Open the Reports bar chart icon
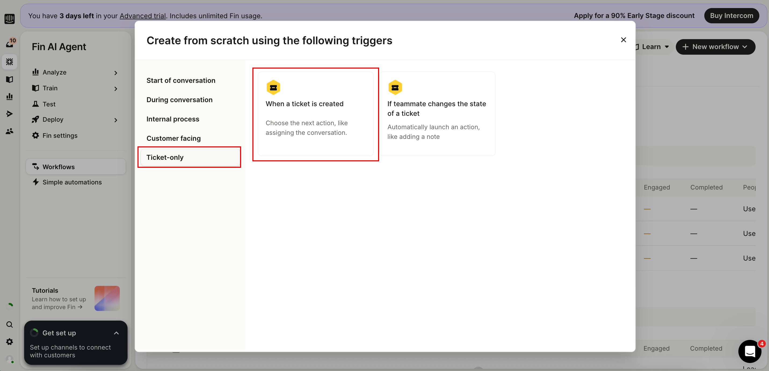The height and width of the screenshot is (371, 769). pyautogui.click(x=10, y=97)
